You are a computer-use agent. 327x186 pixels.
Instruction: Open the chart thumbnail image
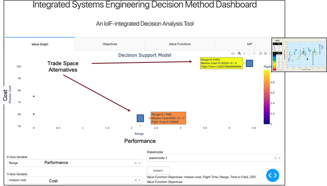pos(298,54)
